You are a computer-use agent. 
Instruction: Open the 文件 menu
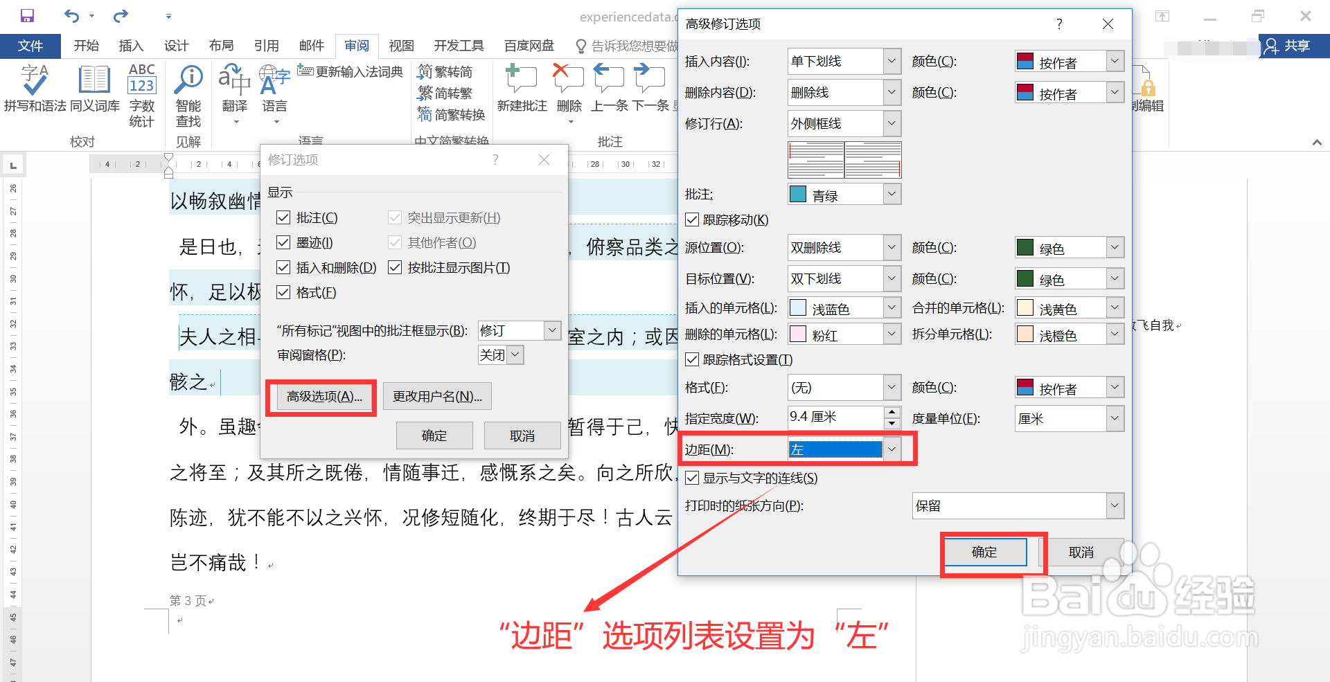click(x=30, y=46)
